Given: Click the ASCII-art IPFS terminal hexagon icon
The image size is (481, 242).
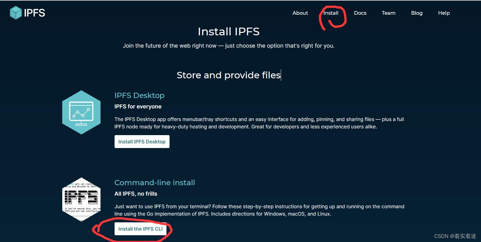Looking at the screenshot, I should 81,199.
